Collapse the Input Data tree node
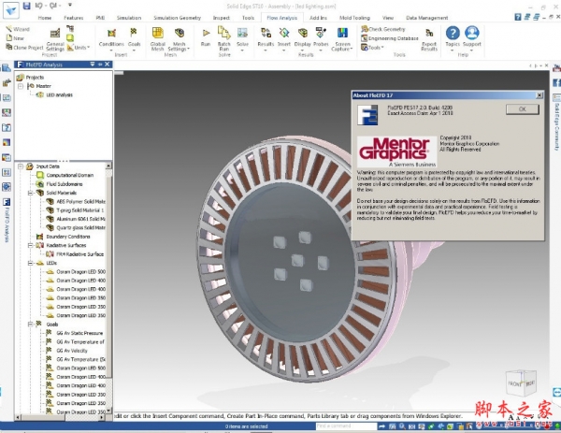This screenshot has width=561, height=433. pos(20,166)
